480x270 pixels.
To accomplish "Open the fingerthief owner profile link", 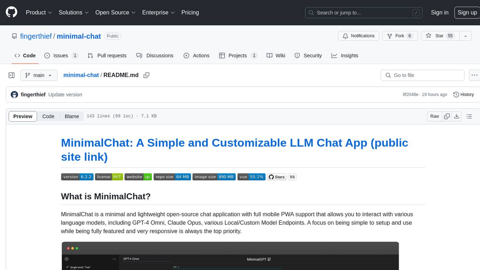I will [36, 36].
